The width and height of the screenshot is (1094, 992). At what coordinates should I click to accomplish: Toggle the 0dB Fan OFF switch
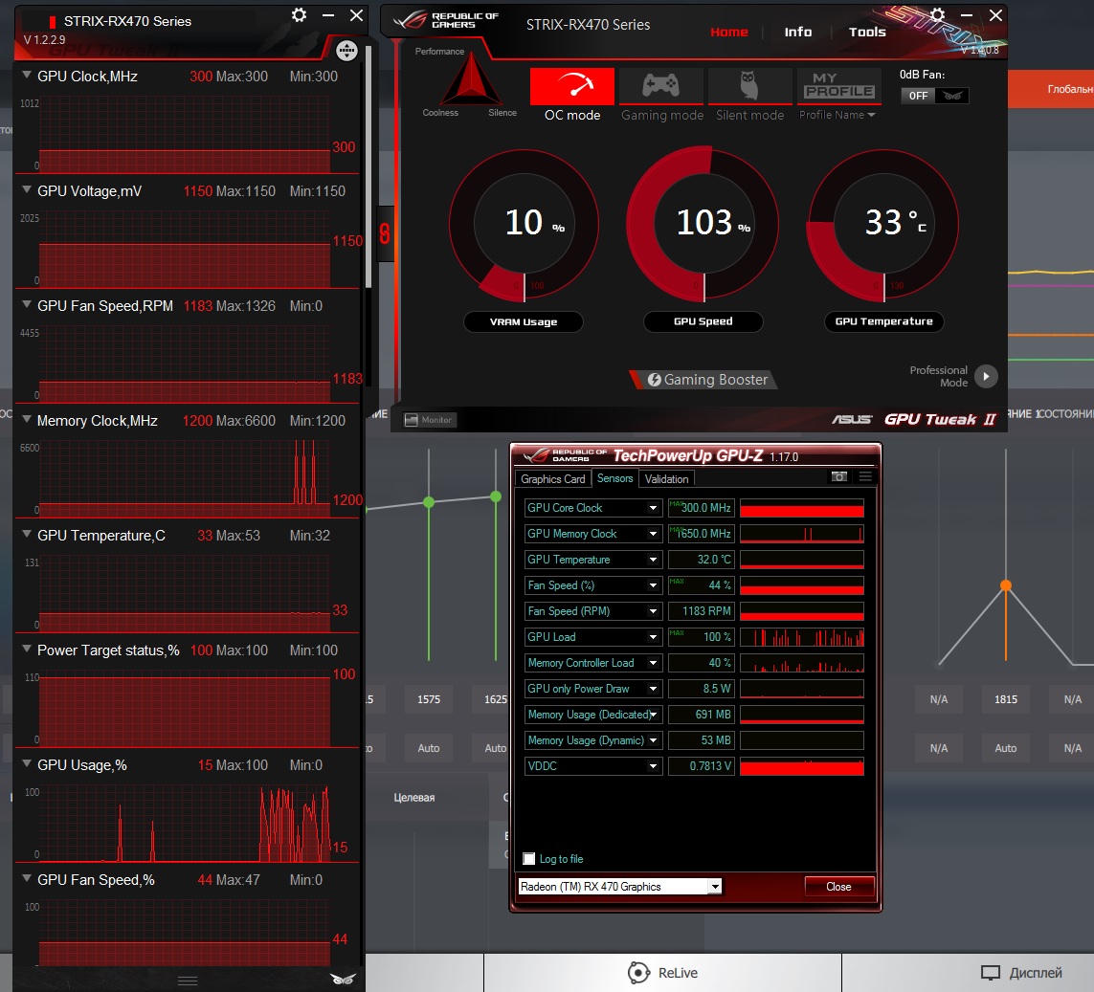click(x=934, y=96)
